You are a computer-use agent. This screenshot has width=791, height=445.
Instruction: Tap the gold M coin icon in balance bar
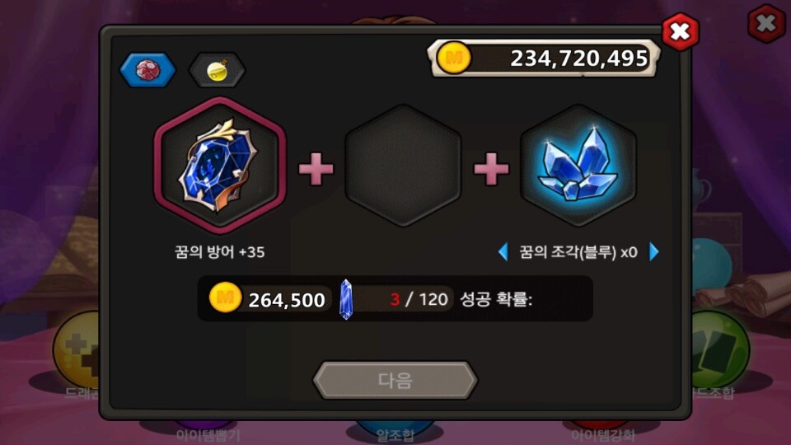point(453,58)
